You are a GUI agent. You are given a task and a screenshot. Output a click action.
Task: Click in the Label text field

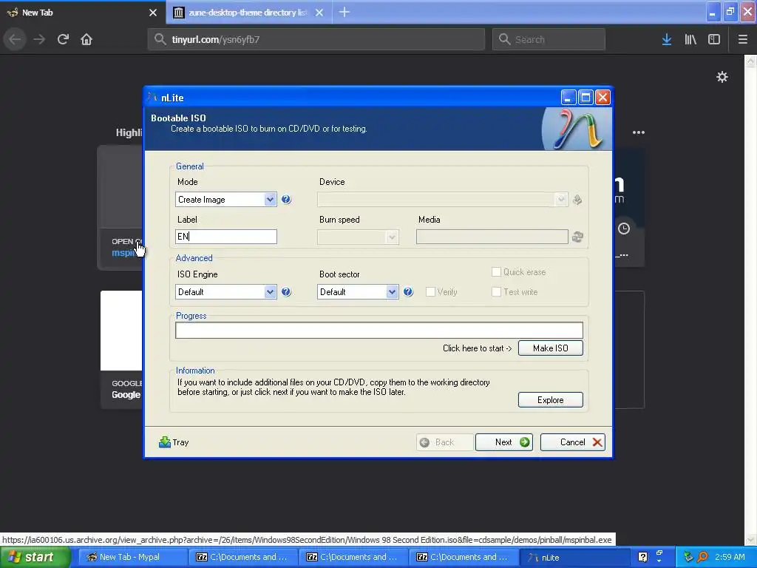pyautogui.click(x=226, y=237)
